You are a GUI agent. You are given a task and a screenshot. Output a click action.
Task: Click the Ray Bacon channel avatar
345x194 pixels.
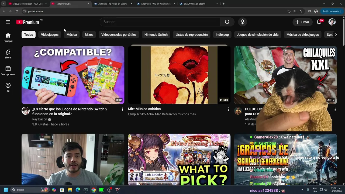26,111
